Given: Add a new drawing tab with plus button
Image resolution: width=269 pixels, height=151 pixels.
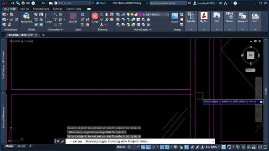Looking at the screenshot, I should point(43,35).
